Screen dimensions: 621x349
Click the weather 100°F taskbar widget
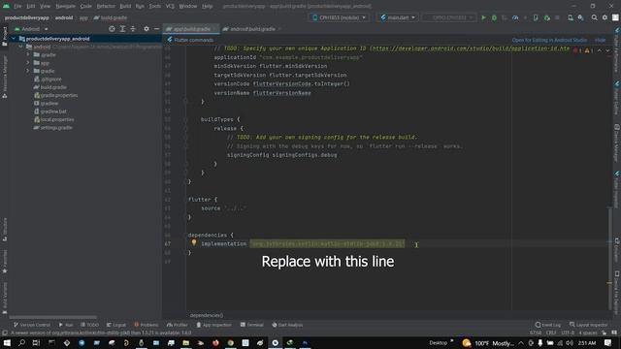pos(488,343)
